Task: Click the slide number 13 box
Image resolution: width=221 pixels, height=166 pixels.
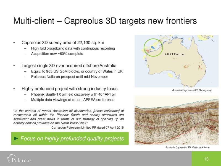Action: 206,159
